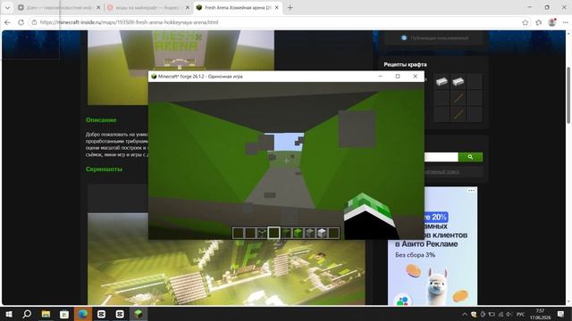Select the bright green block hotbar slot
This screenshot has height=321, width=572.
[x=298, y=233]
